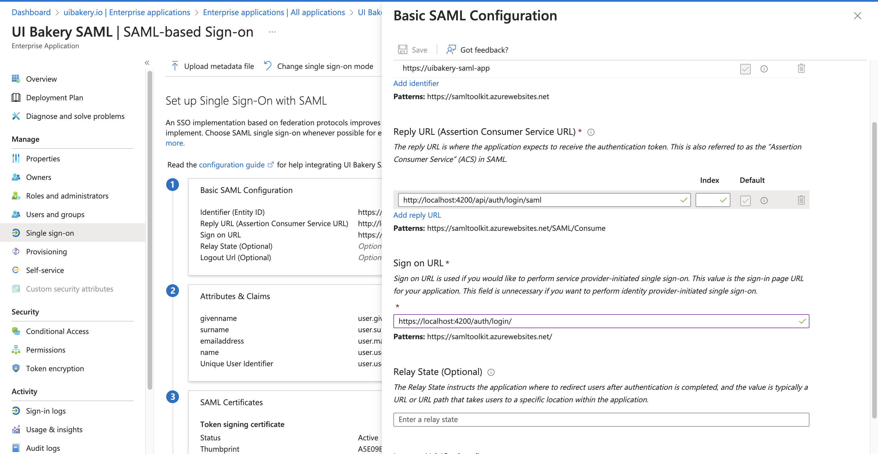Image resolution: width=878 pixels, height=454 pixels.
Task: Click info icon next to Relay State
Action: [x=491, y=372]
